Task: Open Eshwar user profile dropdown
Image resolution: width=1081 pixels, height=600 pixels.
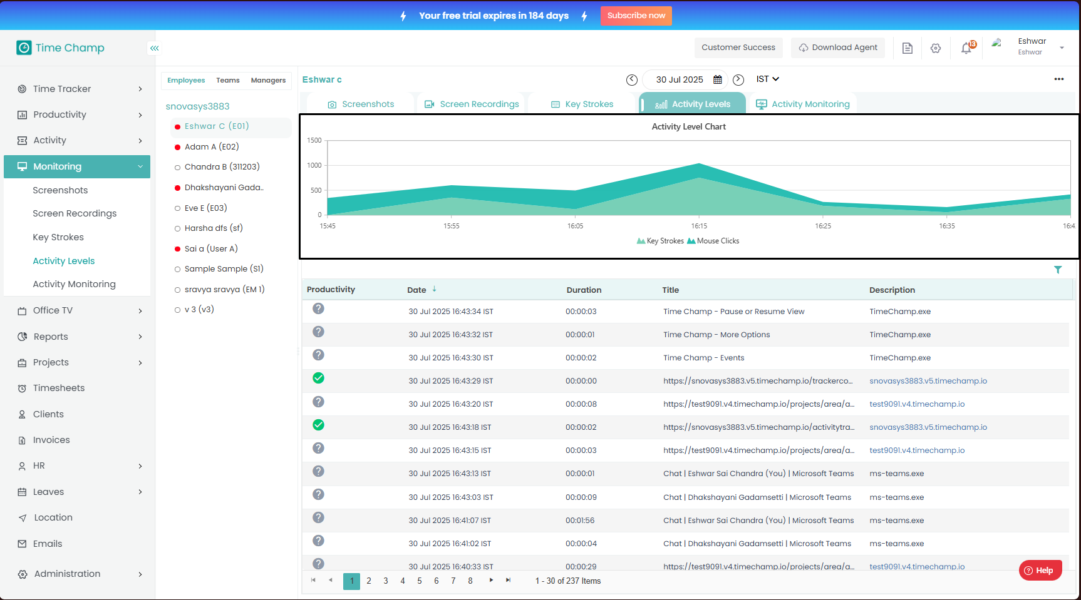Action: pos(1061,48)
